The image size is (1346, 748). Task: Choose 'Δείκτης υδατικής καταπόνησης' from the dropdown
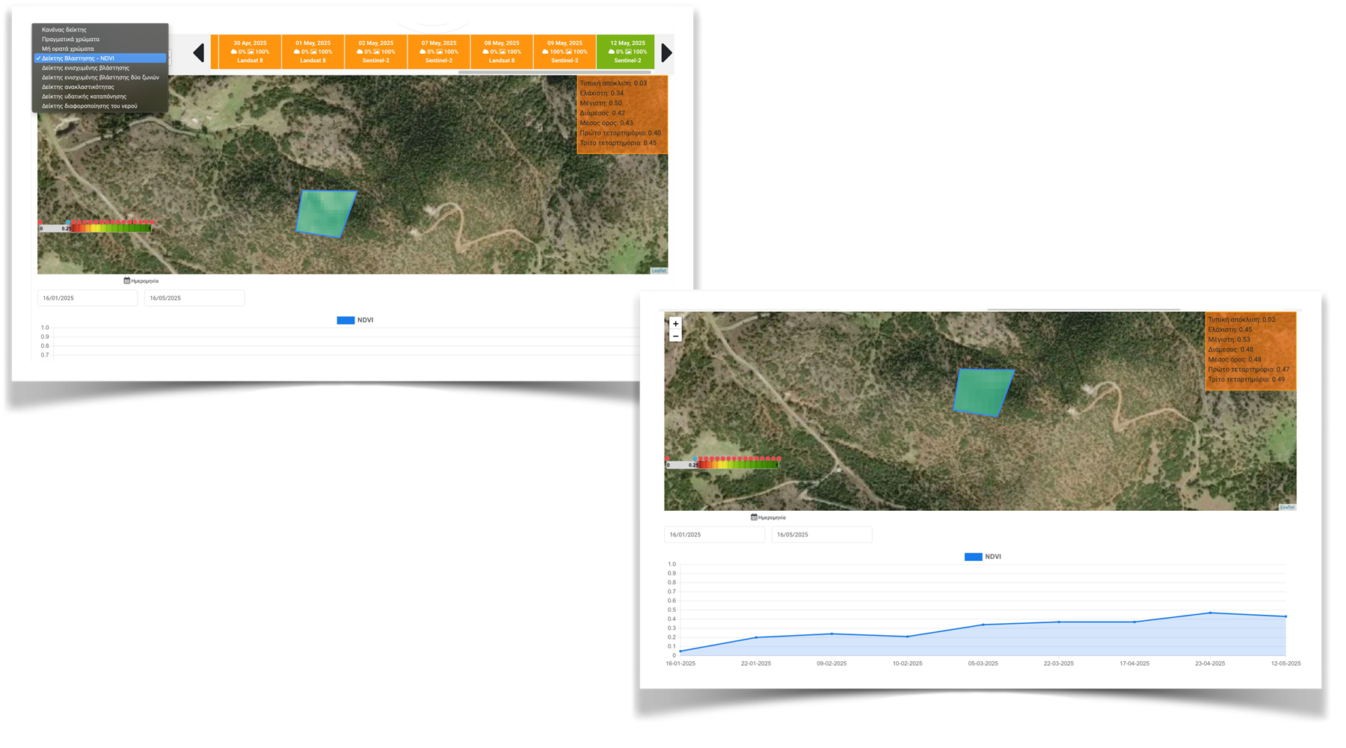click(x=84, y=96)
